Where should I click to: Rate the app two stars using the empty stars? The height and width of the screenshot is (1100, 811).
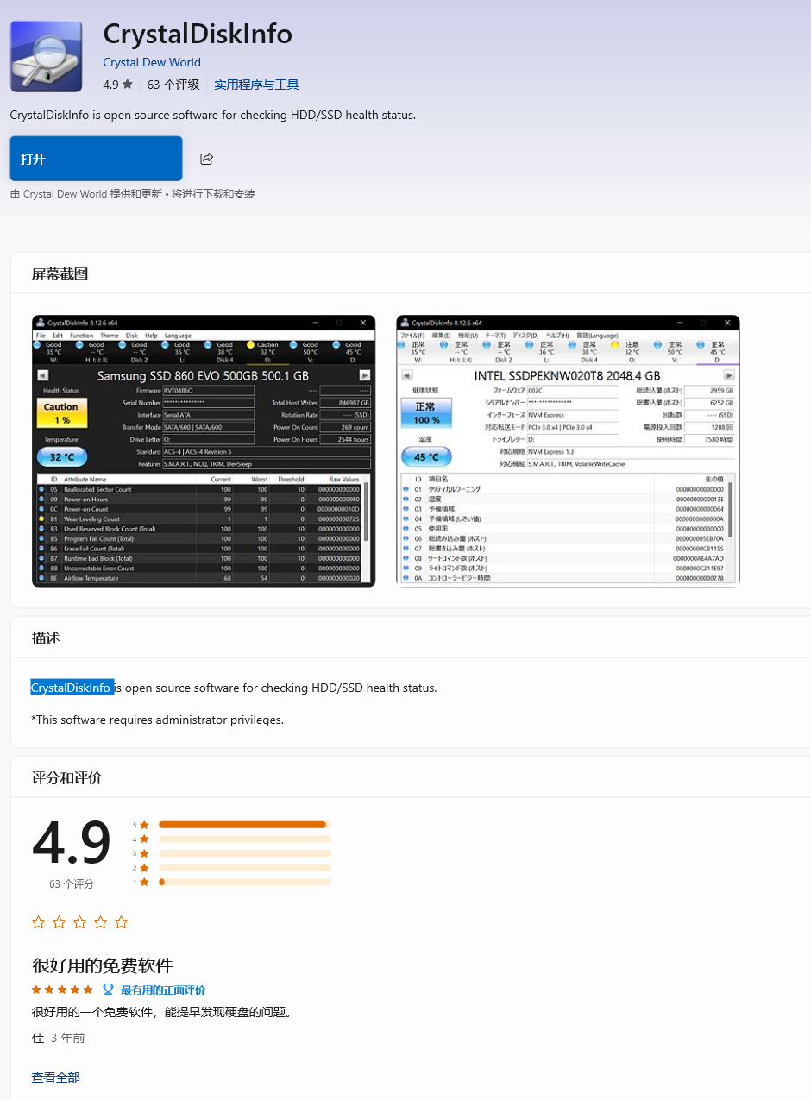tap(59, 922)
